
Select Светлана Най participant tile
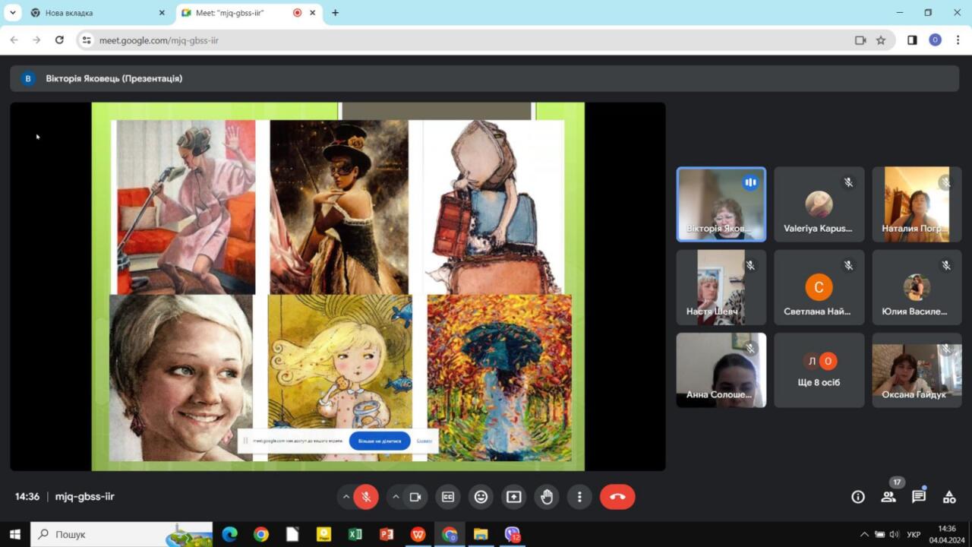pos(819,287)
